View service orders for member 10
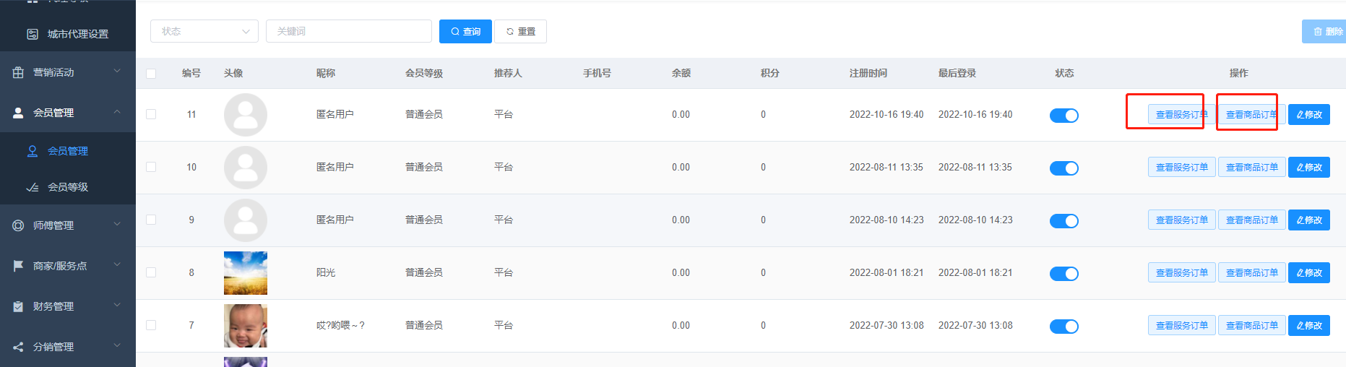1346x367 pixels. [x=1181, y=168]
